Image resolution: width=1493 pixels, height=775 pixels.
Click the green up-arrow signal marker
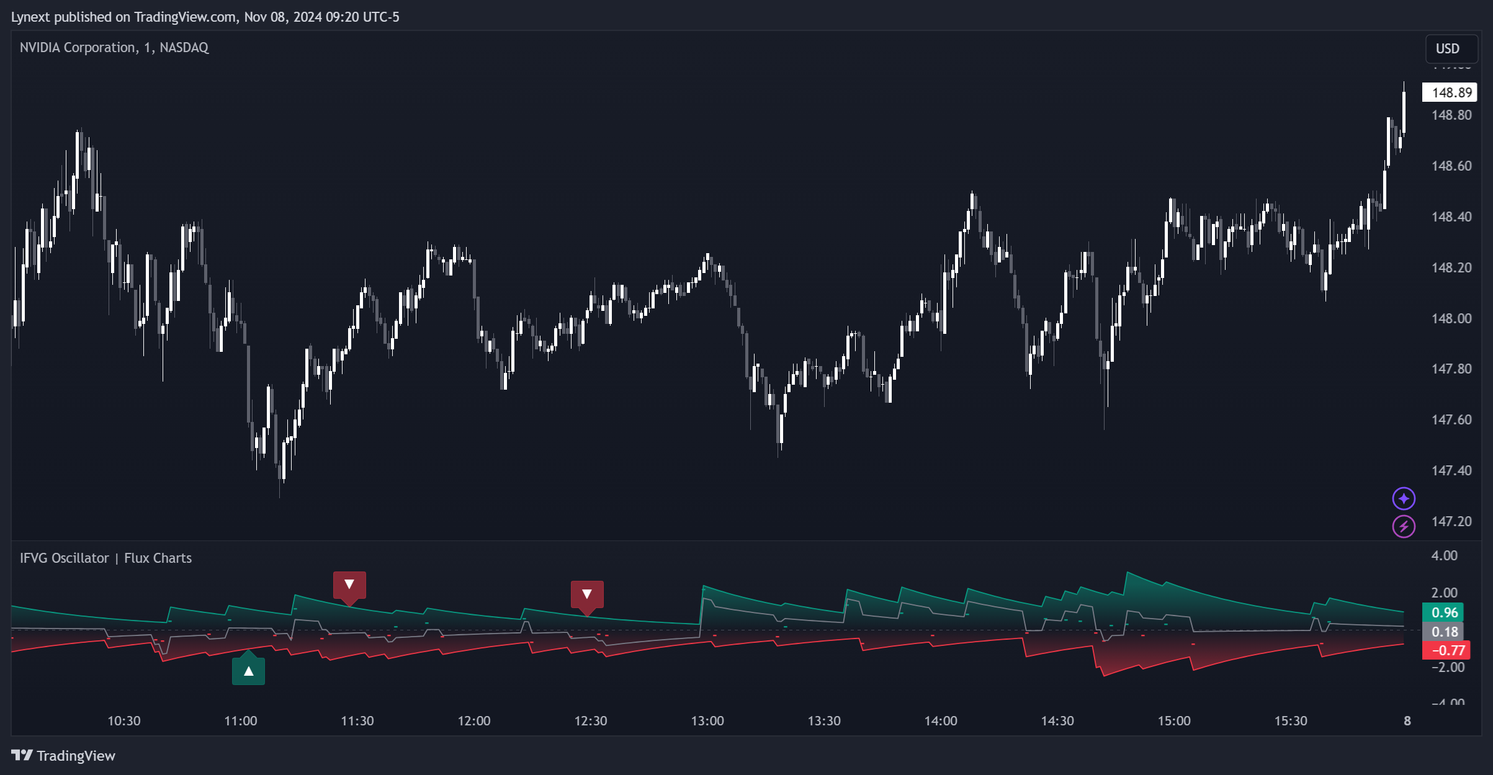[x=248, y=671]
